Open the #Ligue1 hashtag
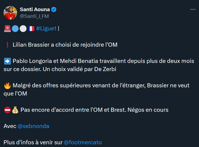 click(46, 28)
